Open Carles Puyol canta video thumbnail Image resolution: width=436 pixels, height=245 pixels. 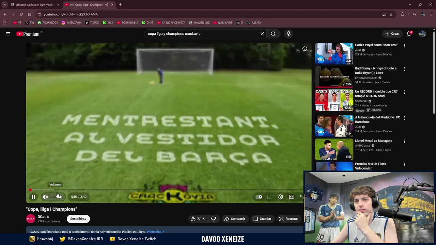coord(334,53)
